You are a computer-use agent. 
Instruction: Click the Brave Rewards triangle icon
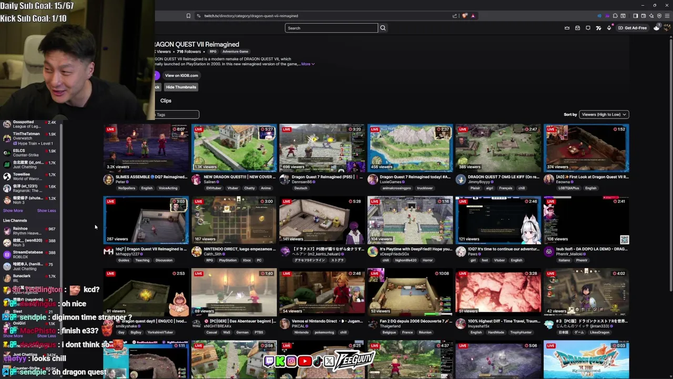473,16
